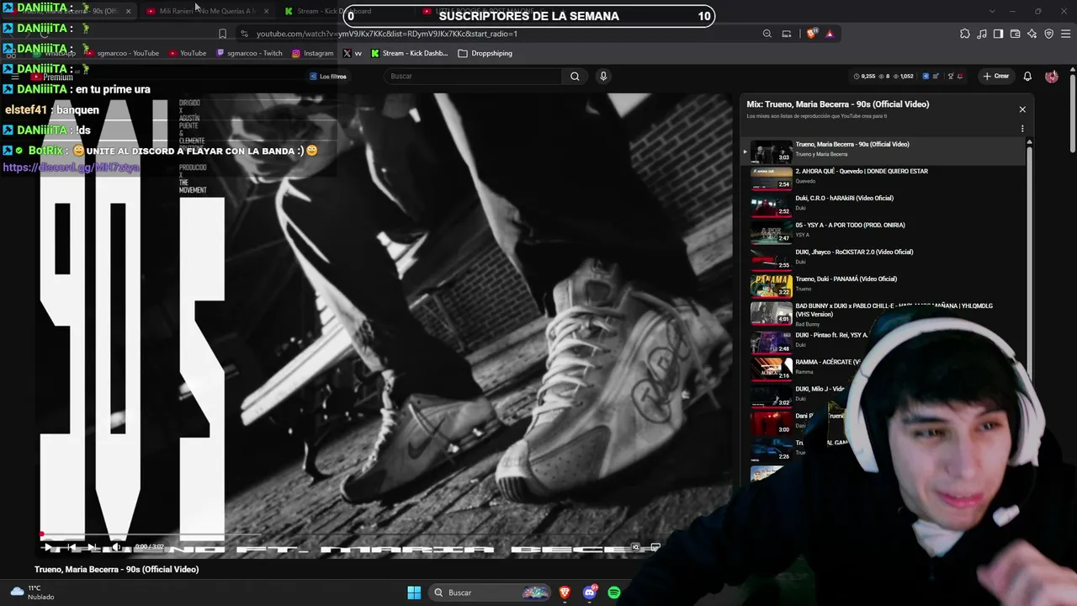
Task: Click the Mix: Trueno, Maria Becerra playlist title
Action: [x=838, y=104]
